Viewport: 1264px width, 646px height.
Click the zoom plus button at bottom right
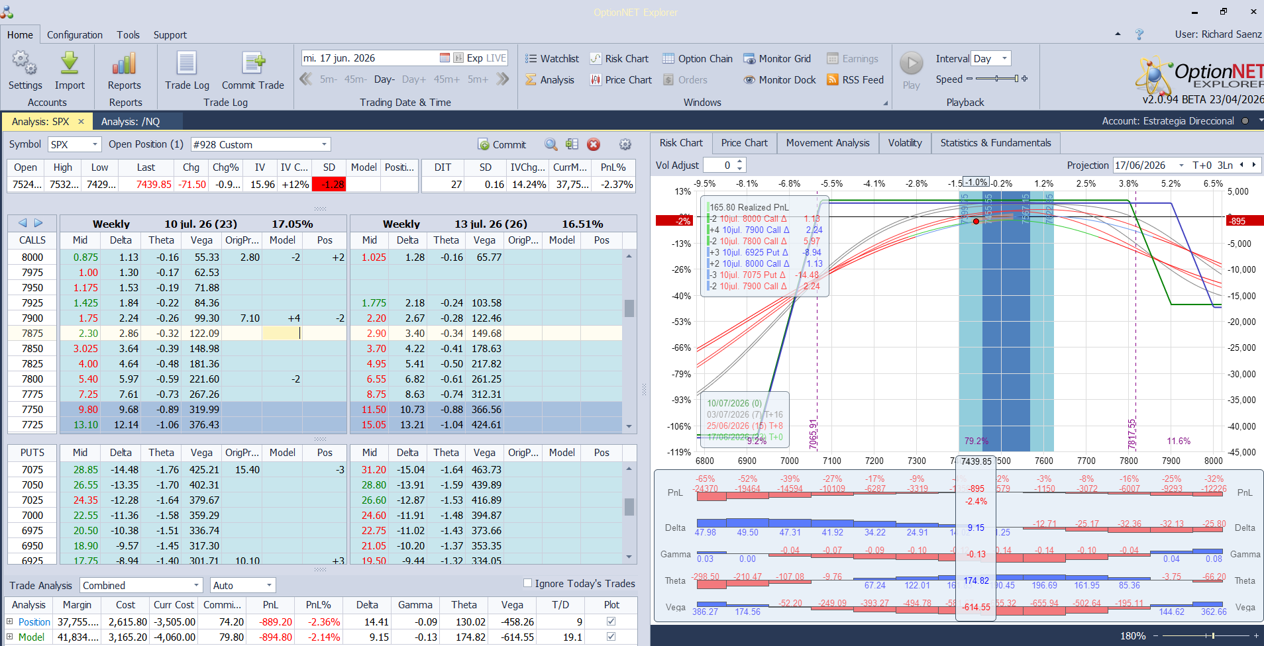point(1255,636)
